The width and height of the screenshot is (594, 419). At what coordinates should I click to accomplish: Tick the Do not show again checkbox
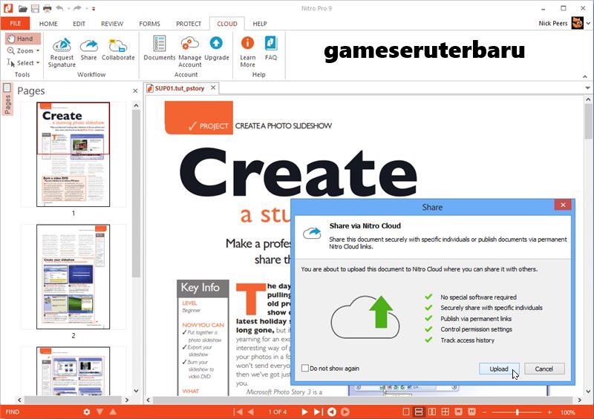[305, 368]
